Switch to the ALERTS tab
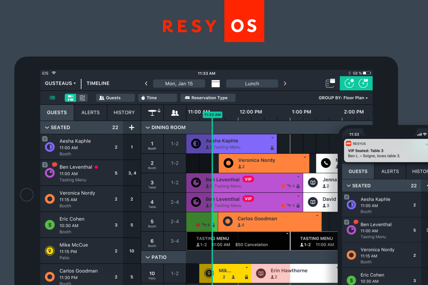Viewport: 428px width, 285px height. (90, 112)
